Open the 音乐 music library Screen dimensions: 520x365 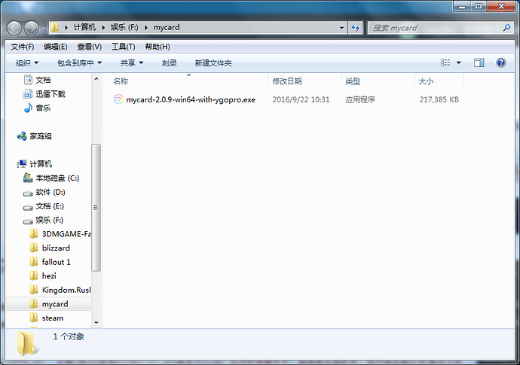43,108
